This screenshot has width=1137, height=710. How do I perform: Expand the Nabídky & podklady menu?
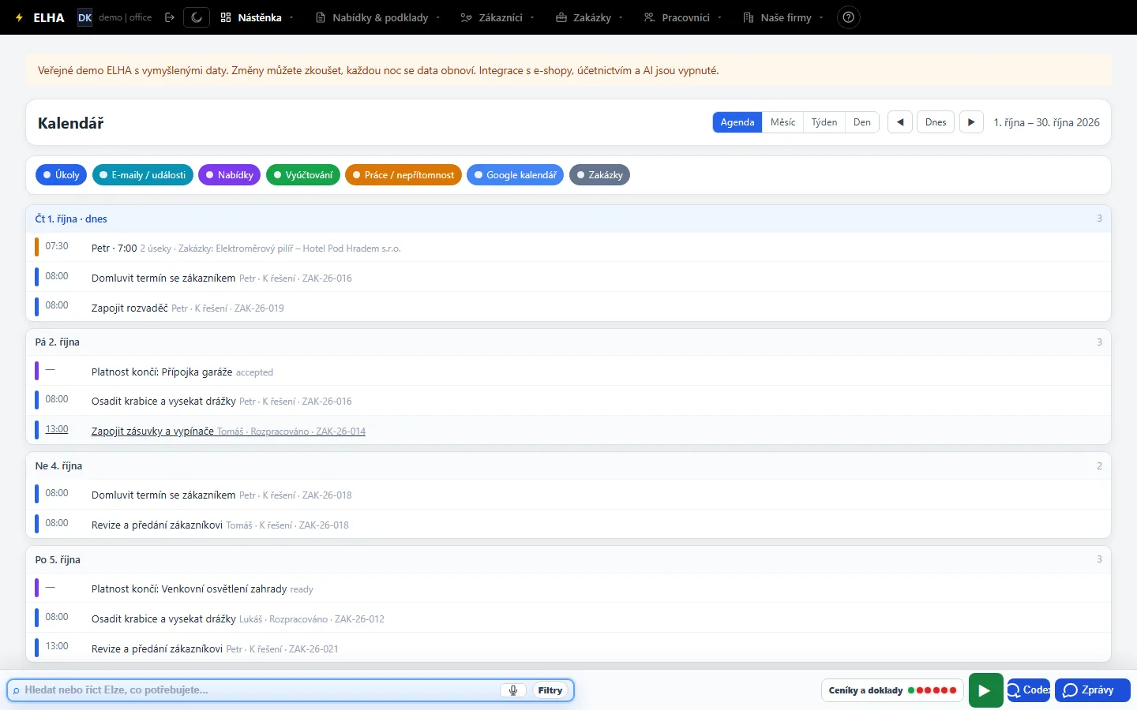(377, 17)
